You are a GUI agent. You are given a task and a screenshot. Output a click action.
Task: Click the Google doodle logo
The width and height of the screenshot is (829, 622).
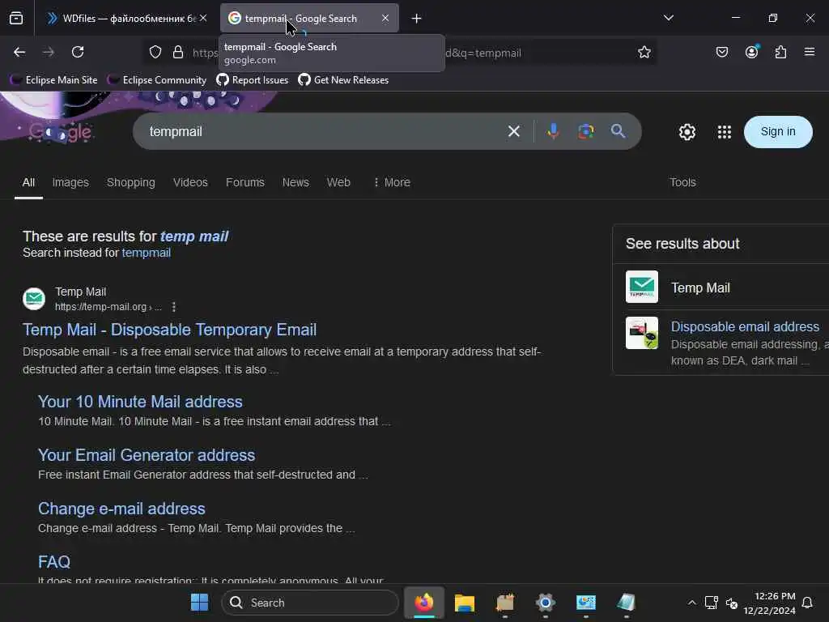click(x=60, y=132)
